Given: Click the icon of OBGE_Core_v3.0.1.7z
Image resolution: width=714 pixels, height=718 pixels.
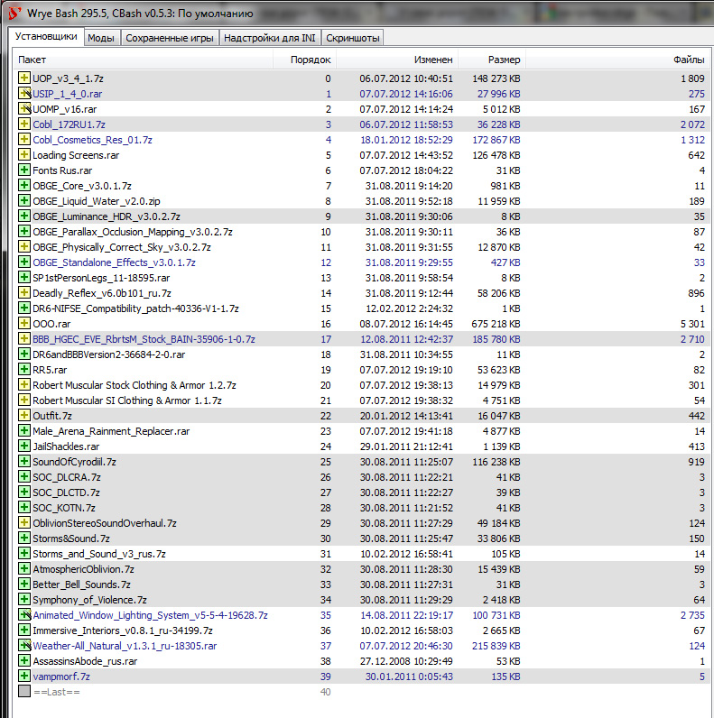Looking at the screenshot, I should tap(24, 186).
